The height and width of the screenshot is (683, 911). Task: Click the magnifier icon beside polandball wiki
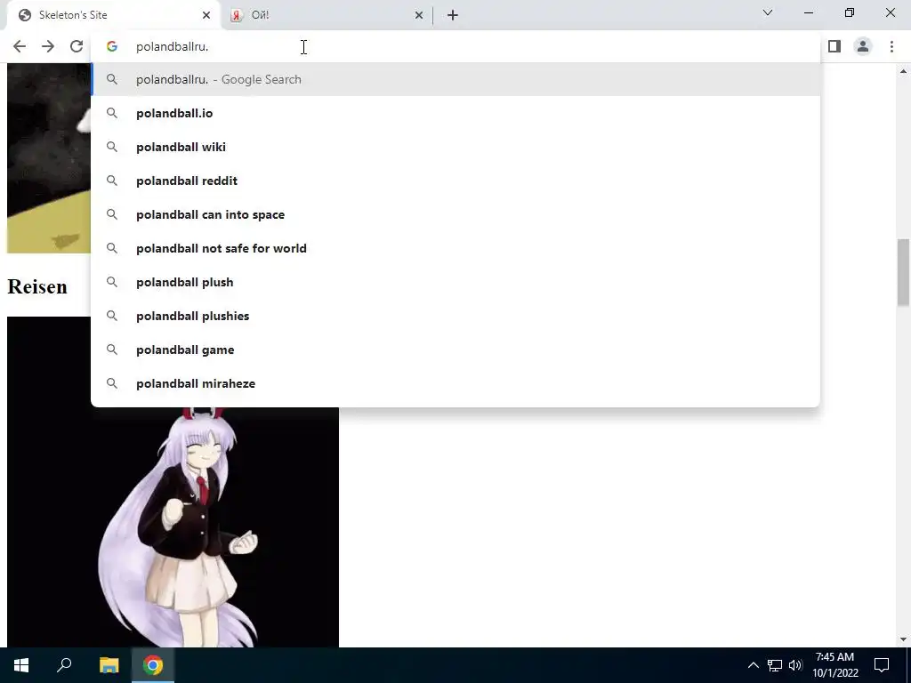pos(111,147)
